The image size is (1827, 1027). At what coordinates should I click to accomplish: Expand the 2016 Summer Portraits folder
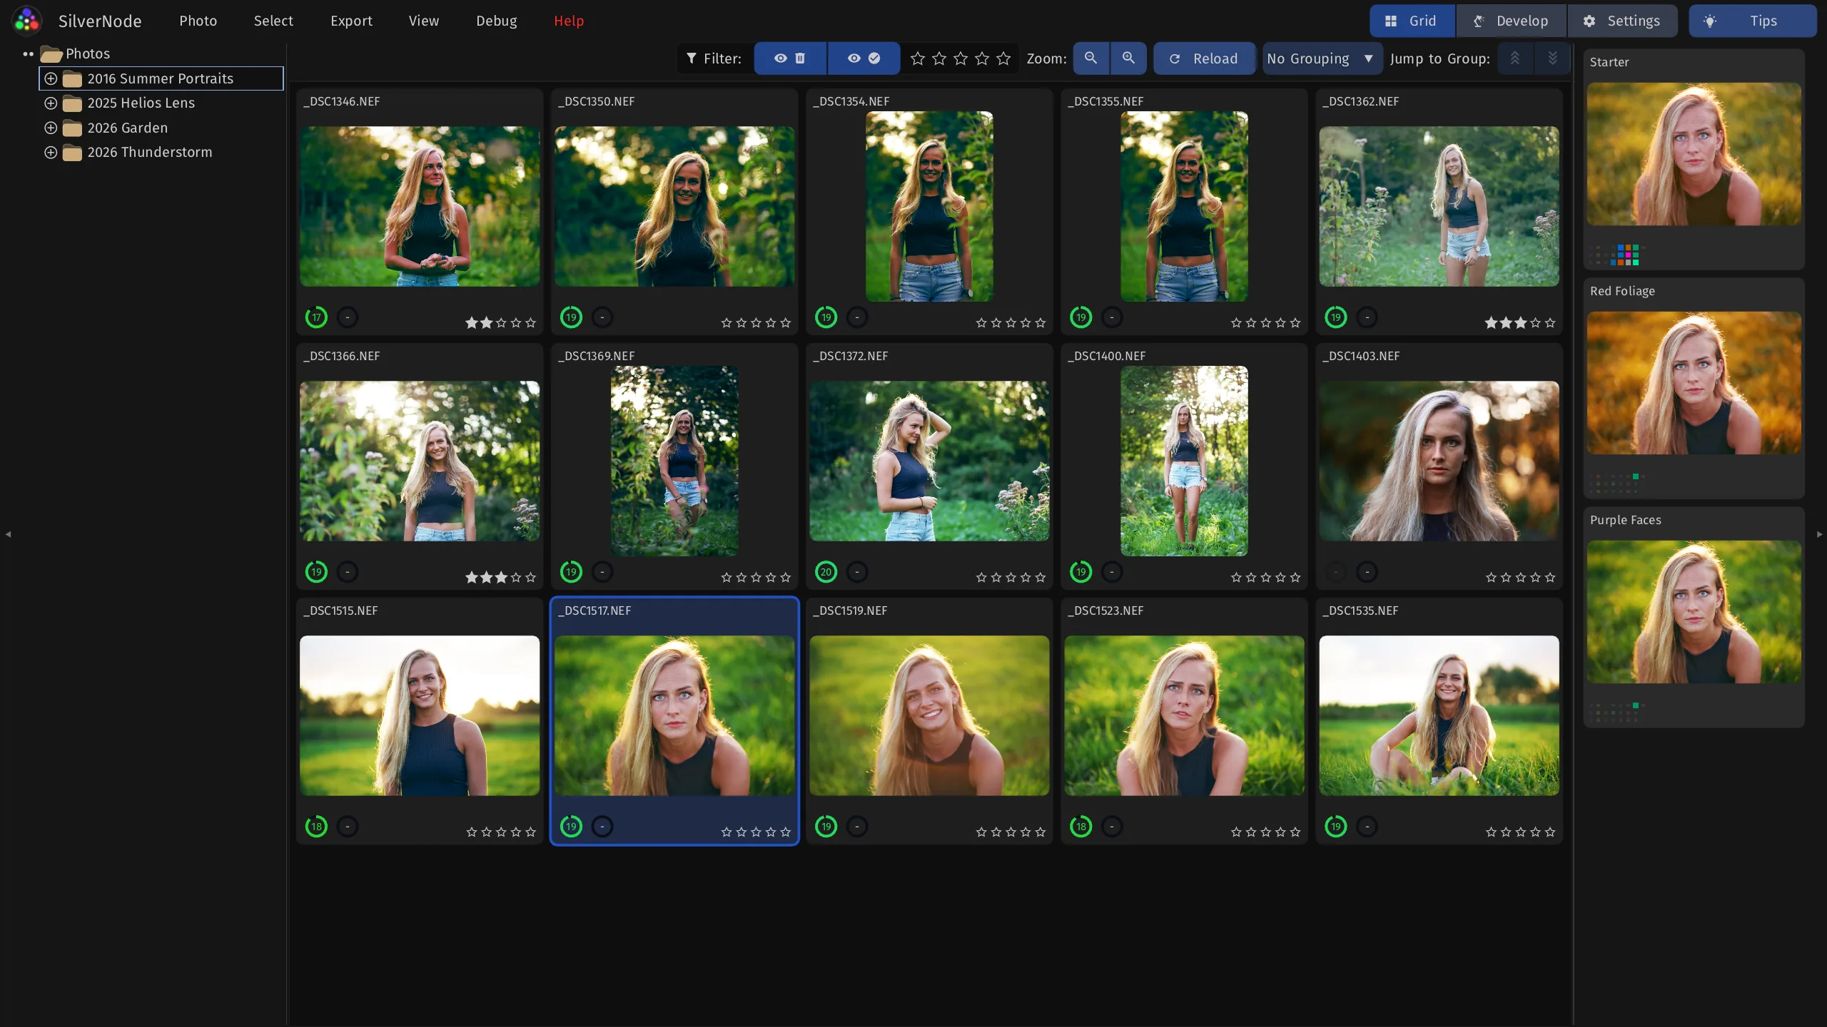(x=51, y=78)
